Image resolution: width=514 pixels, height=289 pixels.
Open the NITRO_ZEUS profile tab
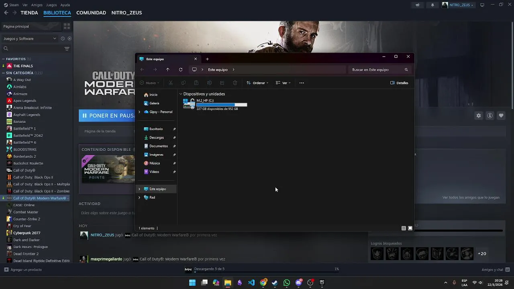pos(126,13)
